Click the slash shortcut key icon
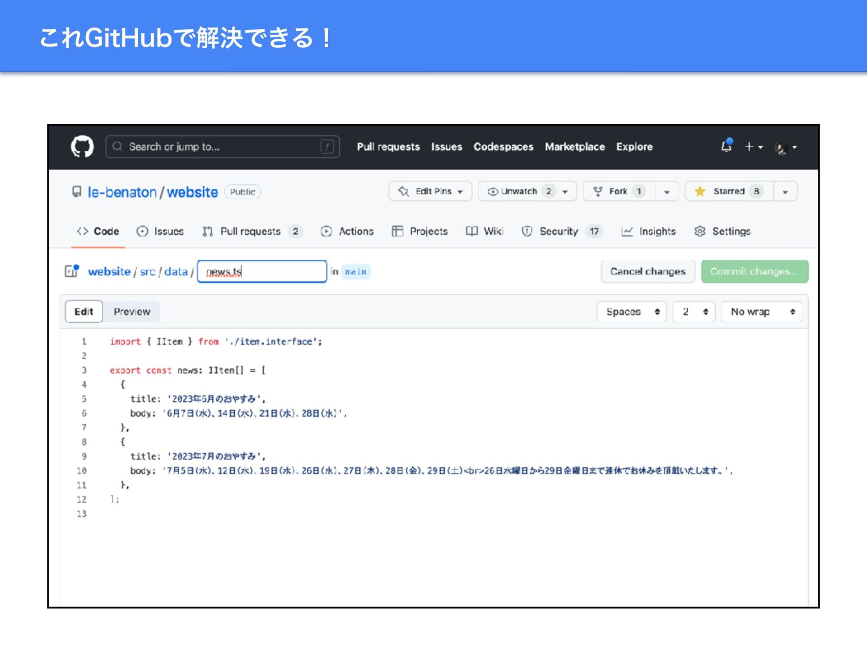This screenshot has height=650, width=867. click(327, 147)
